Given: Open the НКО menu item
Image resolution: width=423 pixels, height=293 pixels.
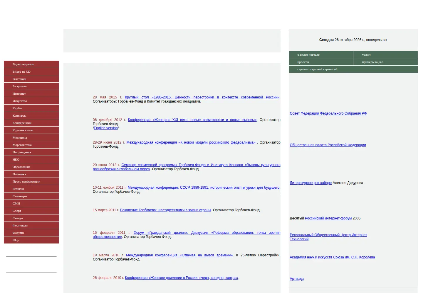Looking at the screenshot, I should click(x=31, y=159).
